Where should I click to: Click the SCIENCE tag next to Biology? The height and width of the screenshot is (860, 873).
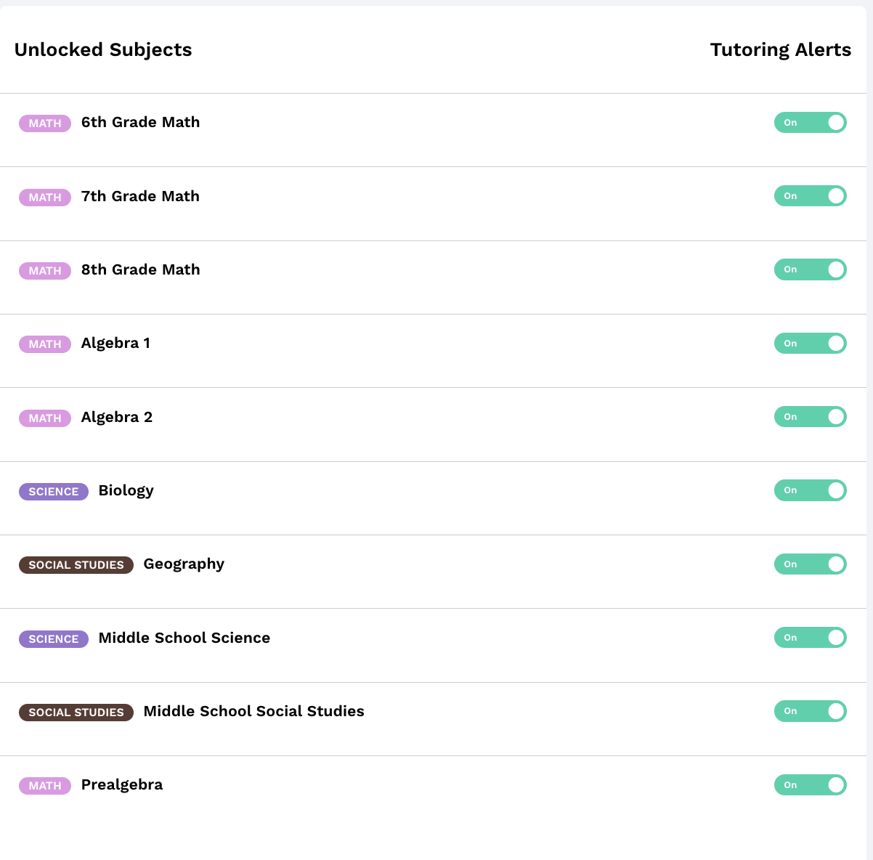click(54, 492)
